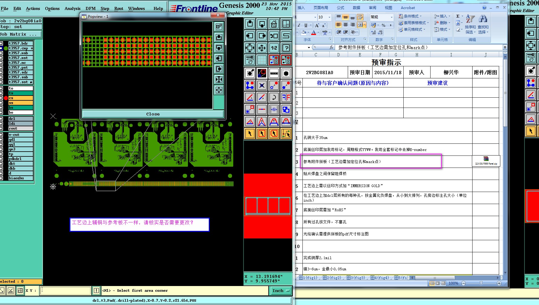Click the previous view (undo zoom) icon
Viewport: 539px width, 305px height.
pyautogui.click(x=274, y=36)
